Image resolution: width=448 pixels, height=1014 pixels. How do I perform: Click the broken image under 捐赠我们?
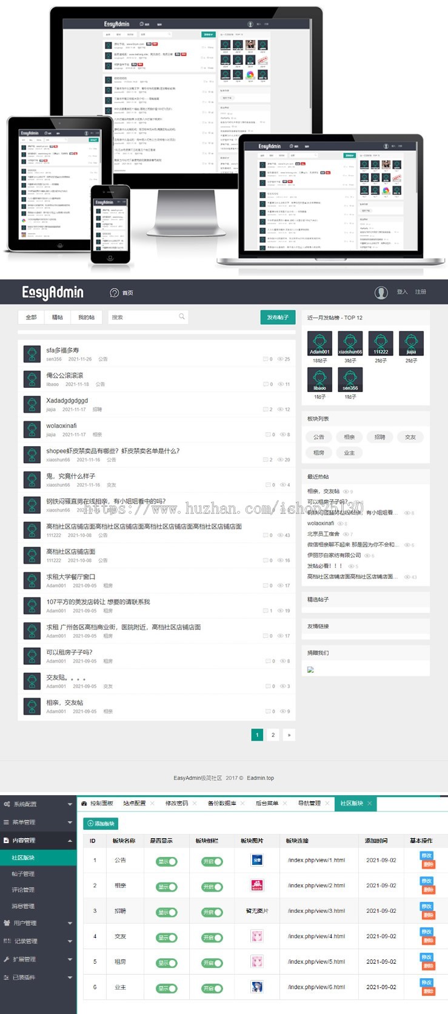click(x=310, y=670)
